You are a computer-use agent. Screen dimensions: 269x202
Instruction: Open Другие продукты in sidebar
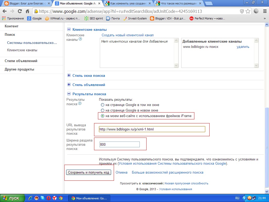click(19, 69)
